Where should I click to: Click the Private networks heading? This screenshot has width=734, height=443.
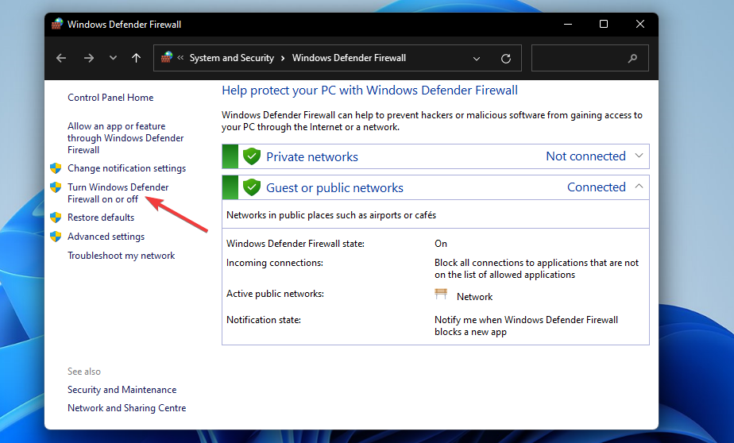tap(311, 156)
